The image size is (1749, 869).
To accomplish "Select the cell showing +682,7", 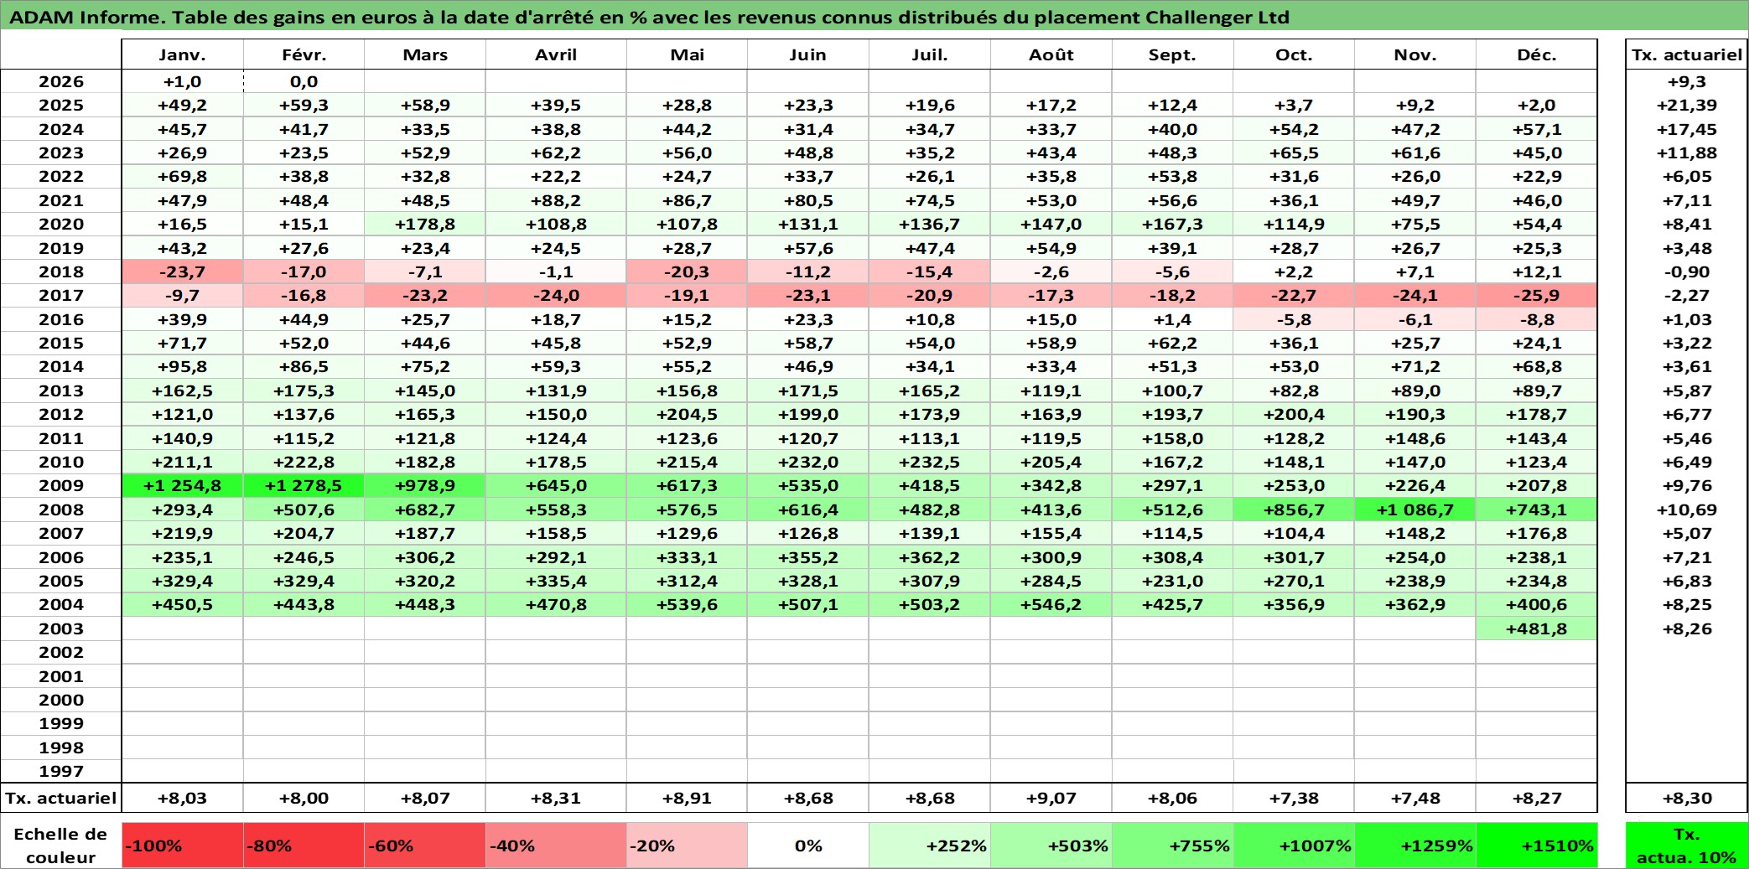I will click(x=425, y=510).
